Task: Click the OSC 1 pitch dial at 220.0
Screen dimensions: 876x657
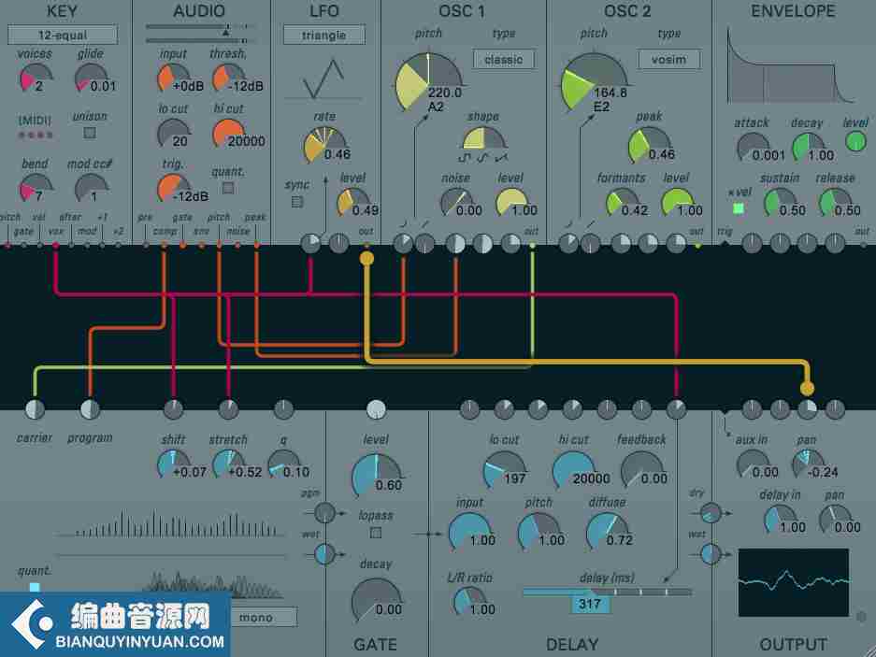Action: coord(428,81)
